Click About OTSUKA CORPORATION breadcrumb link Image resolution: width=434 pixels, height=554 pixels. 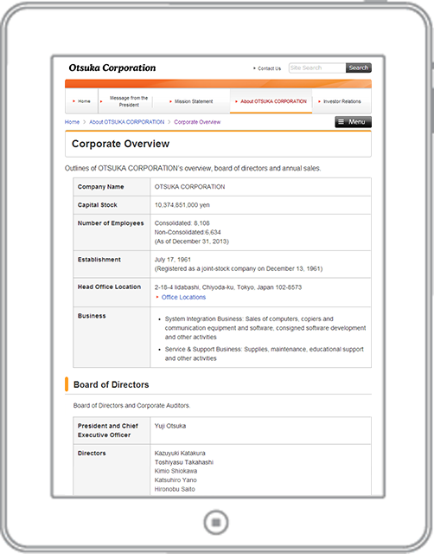coord(127,122)
